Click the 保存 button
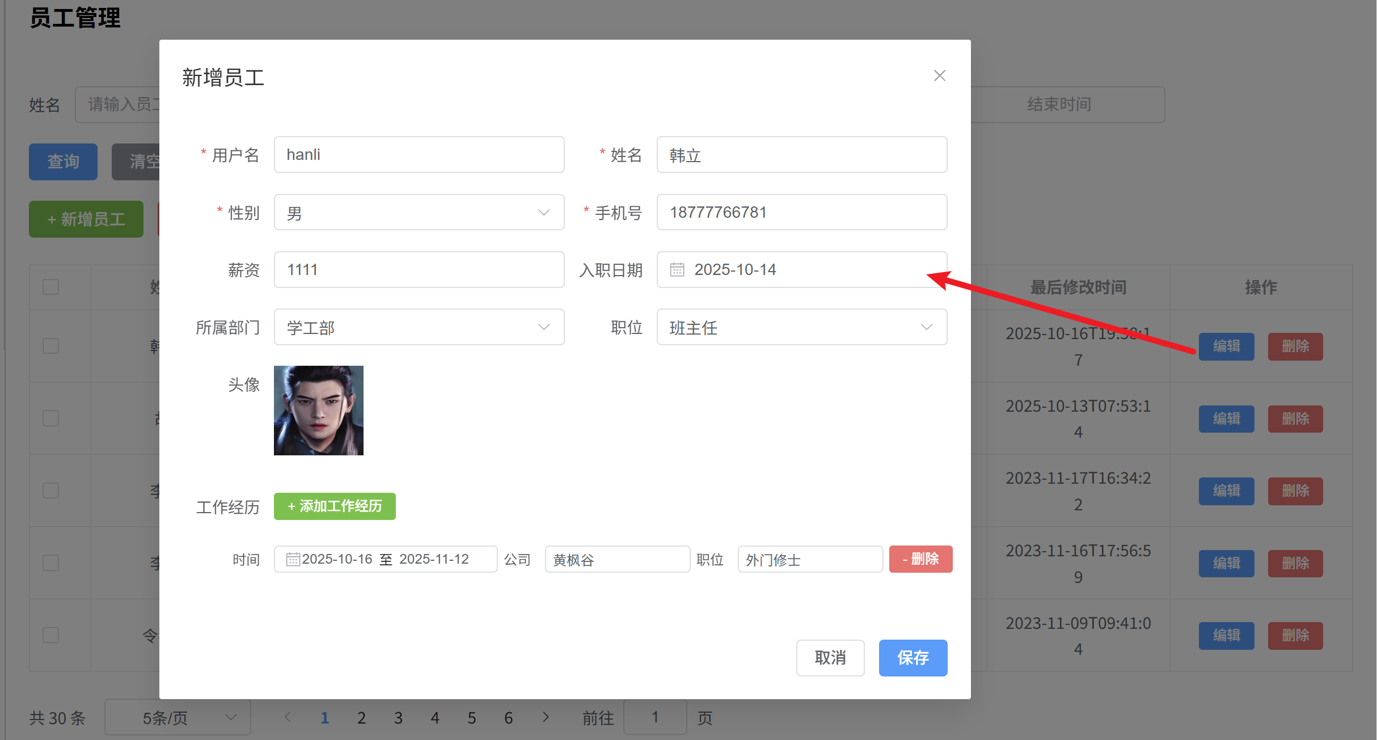 pos(913,658)
